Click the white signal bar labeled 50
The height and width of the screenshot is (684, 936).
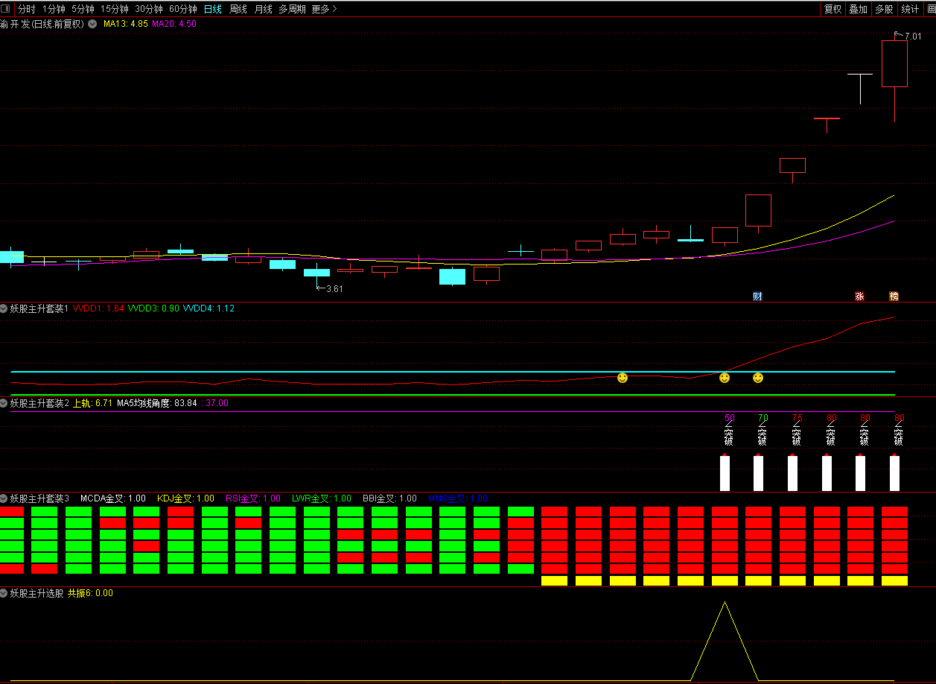(725, 473)
